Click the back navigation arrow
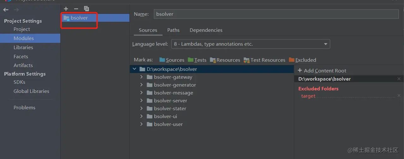Viewport: 404px width, 159px height. coord(6,10)
